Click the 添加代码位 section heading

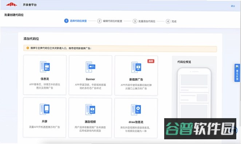[31, 39]
